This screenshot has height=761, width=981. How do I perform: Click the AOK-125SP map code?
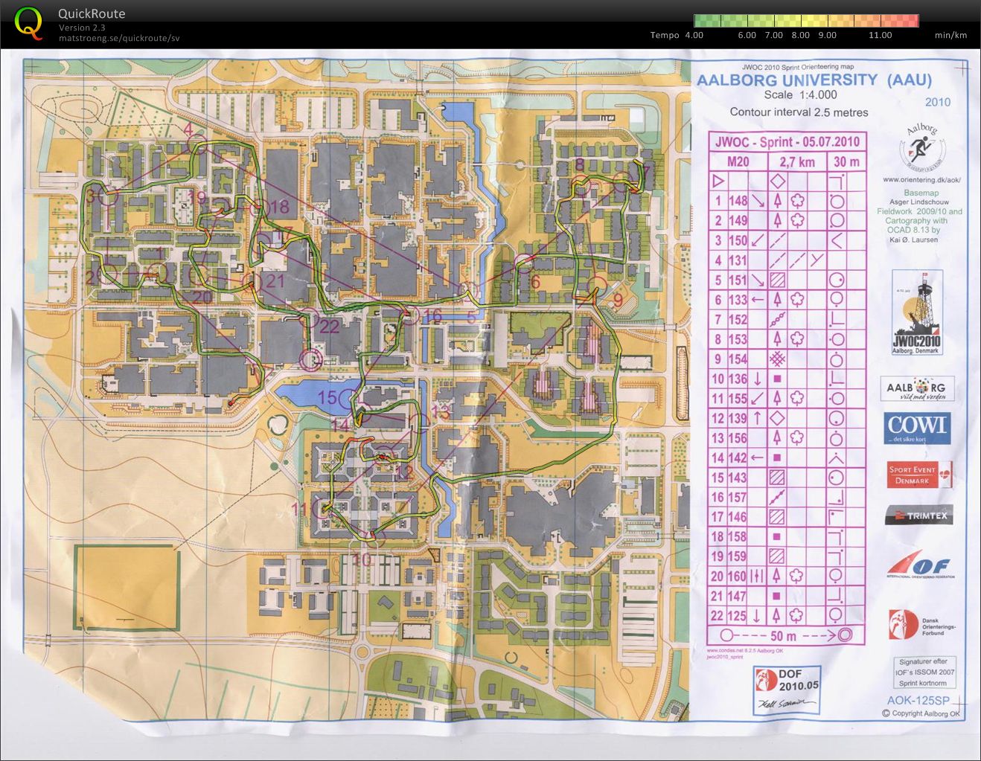918,701
